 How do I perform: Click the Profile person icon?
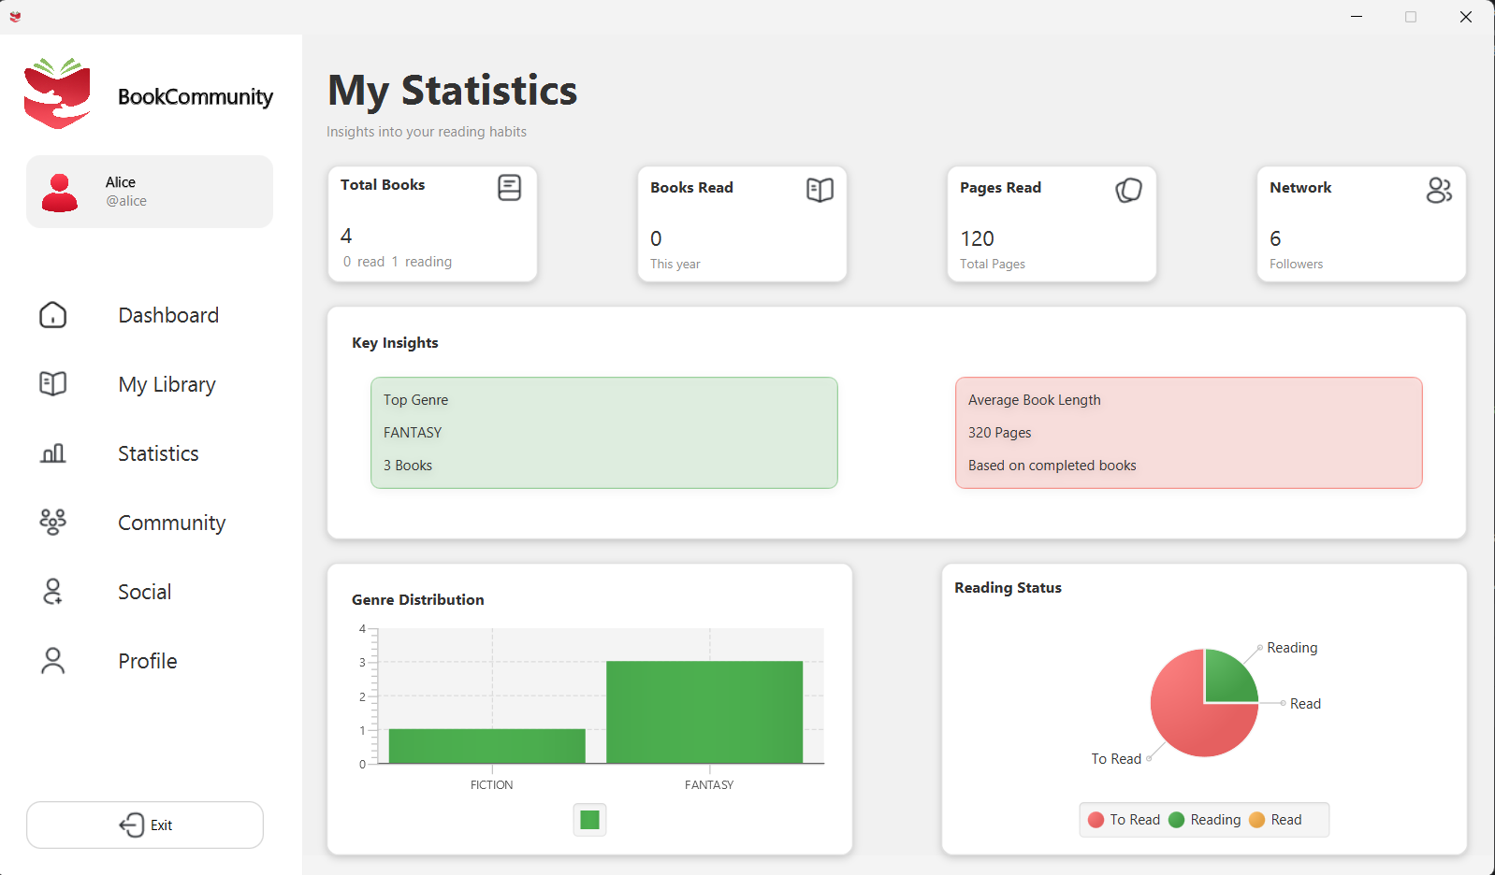53,661
